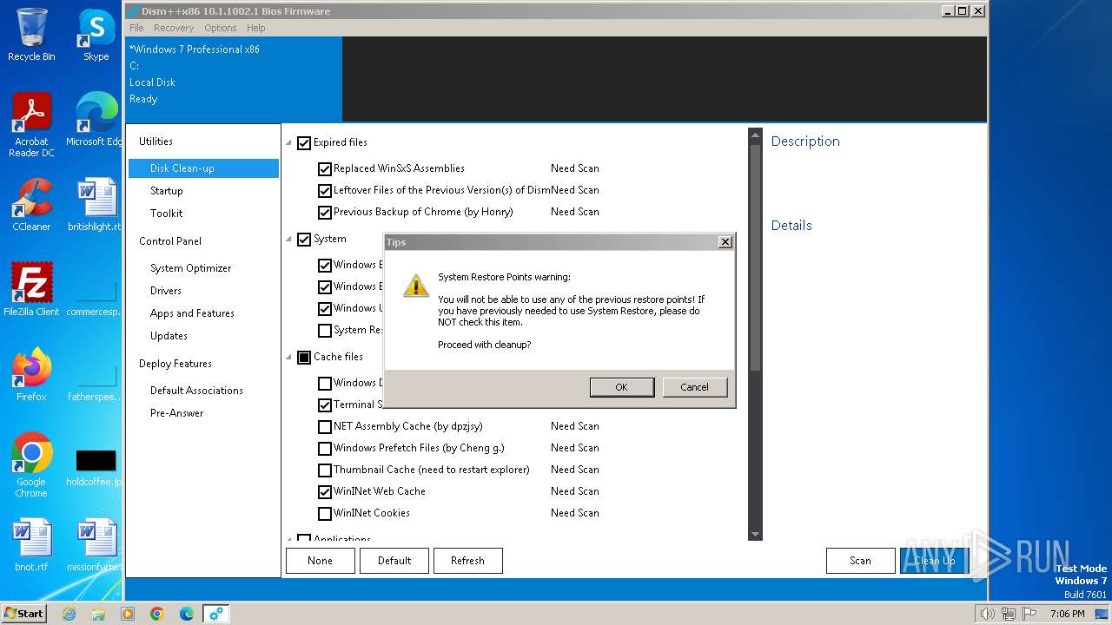Screen dimensions: 1112x625
Task: Launch Google Chrome desktop shortcut
Action: point(31,465)
